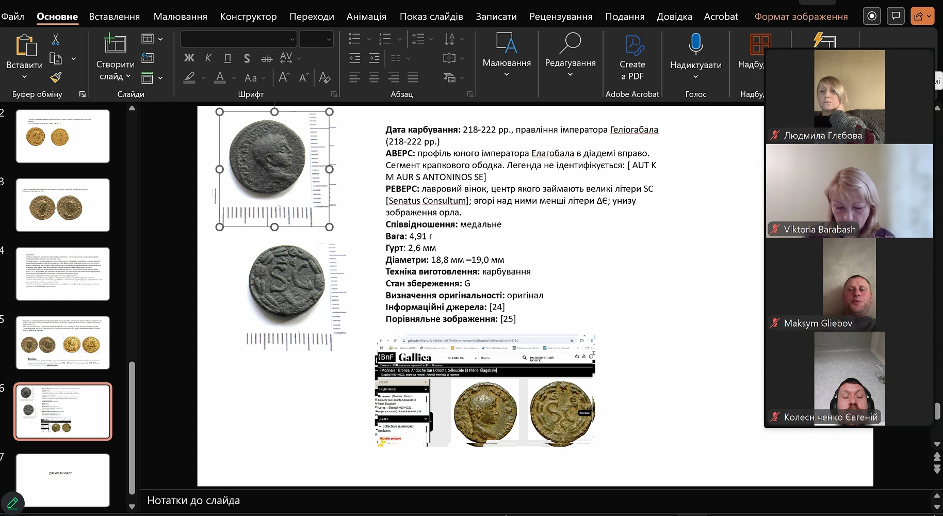Click the font color button
The image size is (943, 516).
(220, 77)
